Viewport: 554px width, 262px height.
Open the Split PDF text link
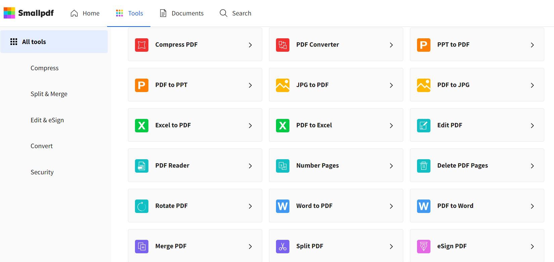click(310, 246)
